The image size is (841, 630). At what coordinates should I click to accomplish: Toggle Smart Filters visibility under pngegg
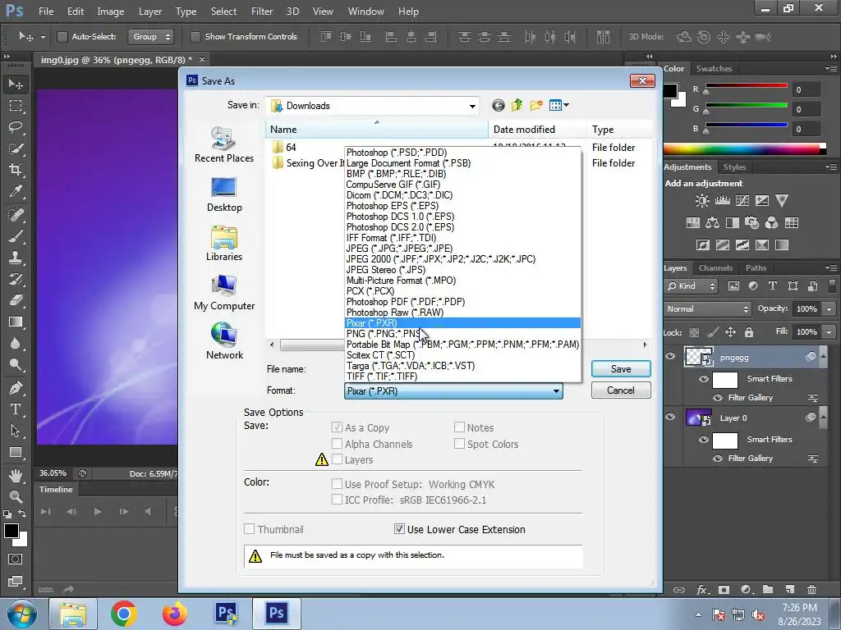[704, 379]
